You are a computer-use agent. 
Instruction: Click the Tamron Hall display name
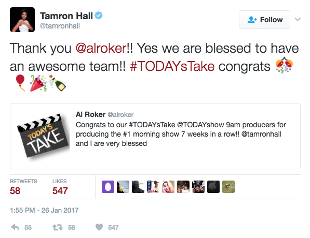tap(66, 16)
